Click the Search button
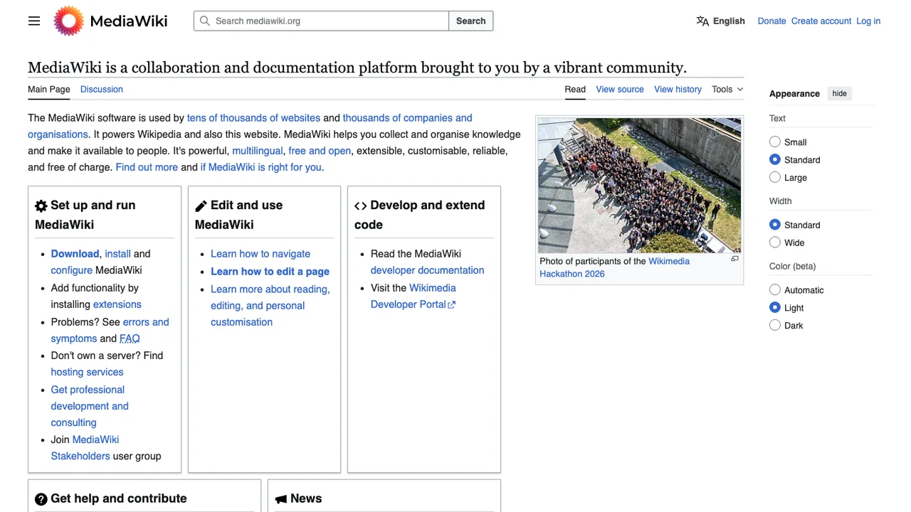This screenshot has height=512, width=911. point(471,21)
